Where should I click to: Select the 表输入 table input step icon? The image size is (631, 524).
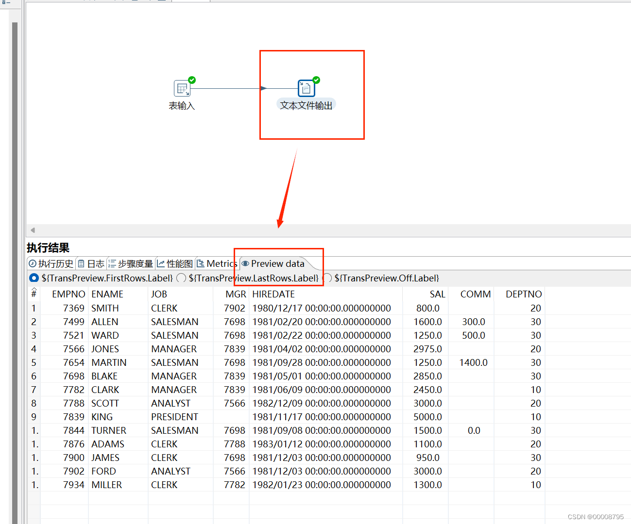[x=182, y=88]
